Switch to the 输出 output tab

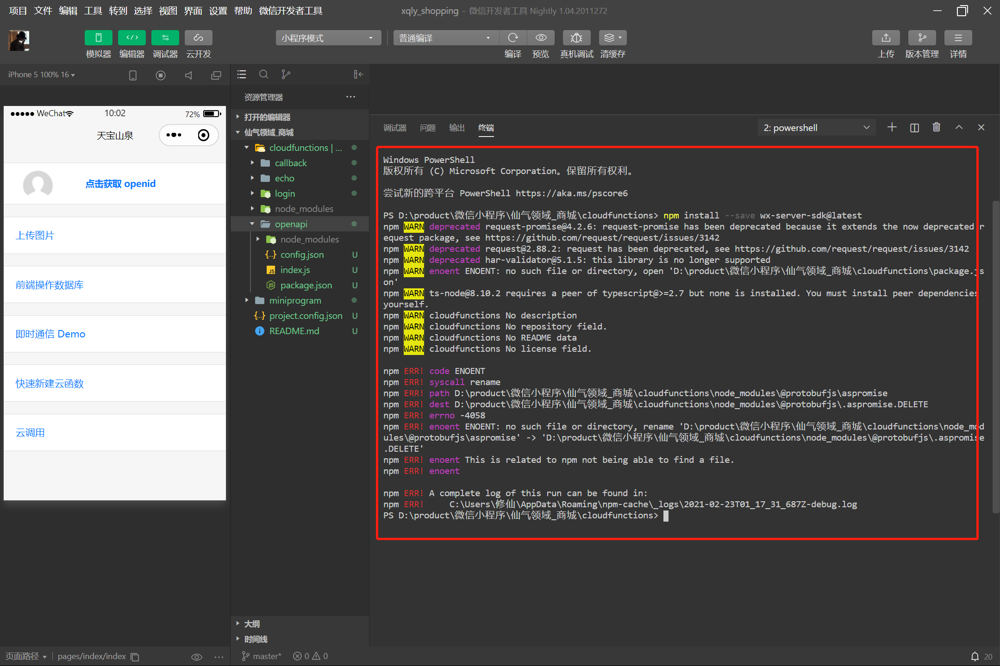click(457, 128)
